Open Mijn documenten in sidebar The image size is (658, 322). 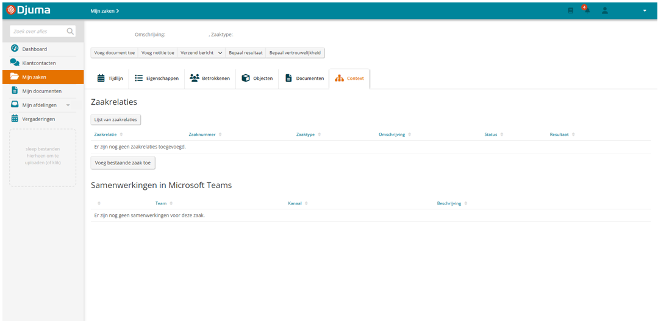[43, 91]
